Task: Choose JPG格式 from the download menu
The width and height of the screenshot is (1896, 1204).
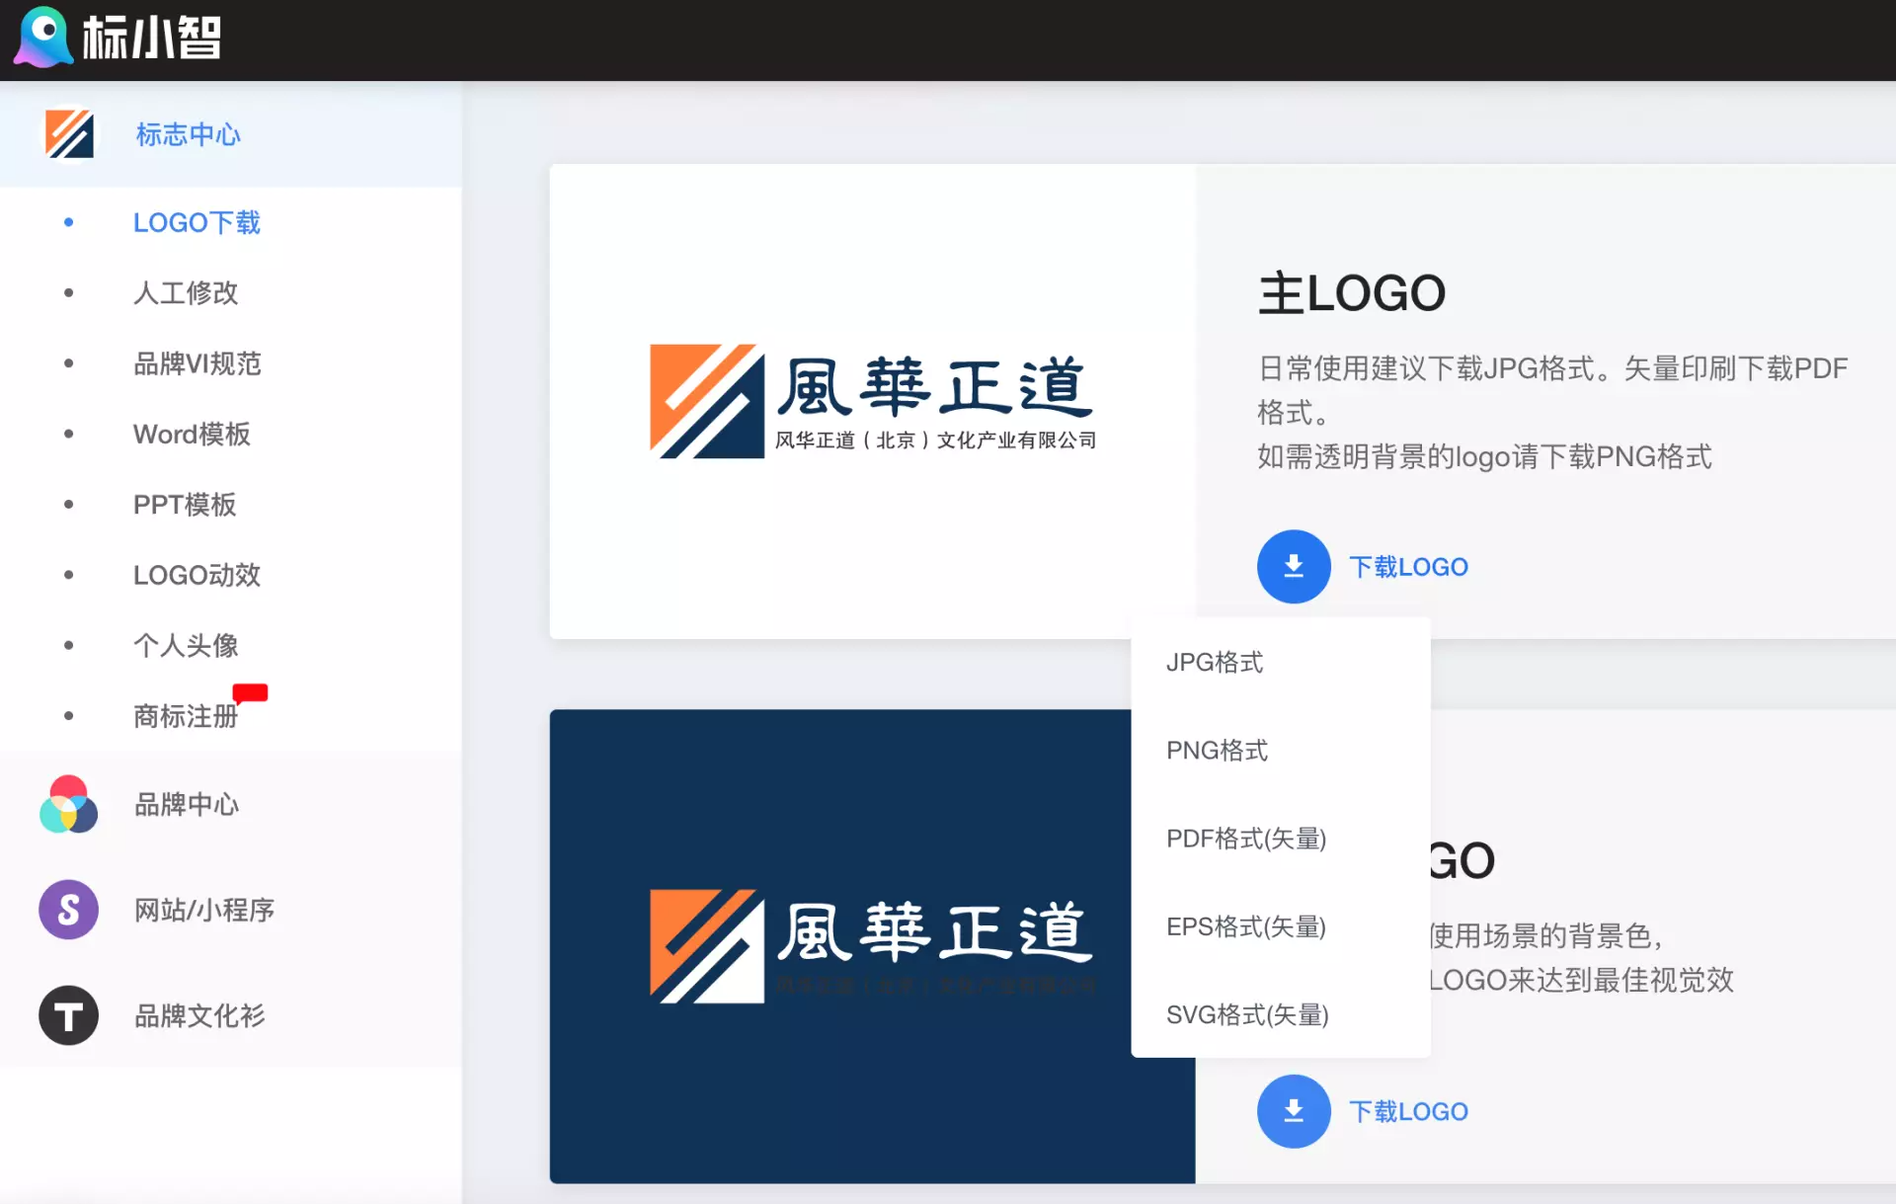Action: pyautogui.click(x=1281, y=662)
